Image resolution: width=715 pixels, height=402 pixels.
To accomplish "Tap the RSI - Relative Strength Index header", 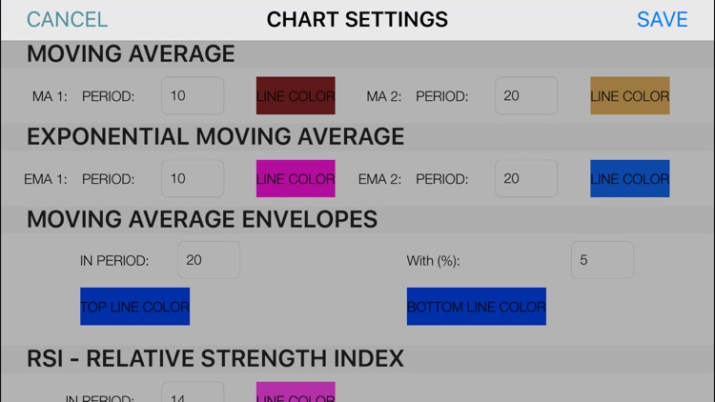I will pos(215,358).
